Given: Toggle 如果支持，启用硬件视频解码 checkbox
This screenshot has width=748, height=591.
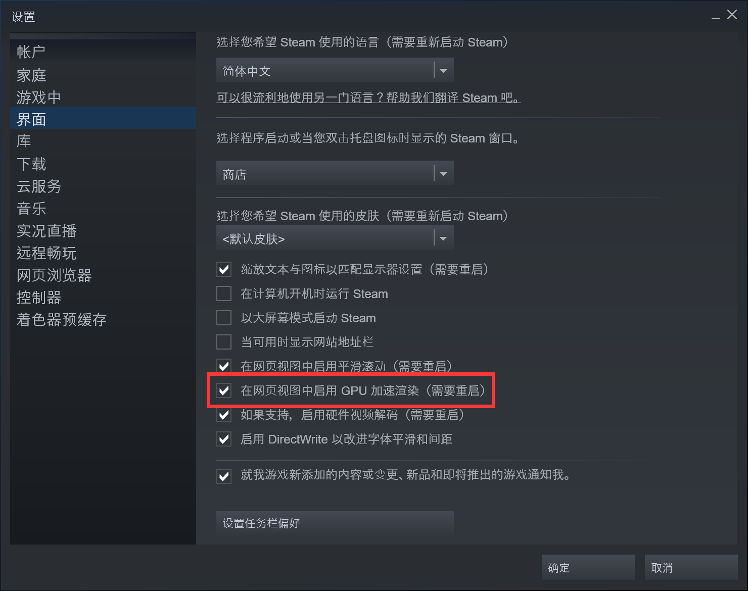Looking at the screenshot, I should [x=224, y=415].
